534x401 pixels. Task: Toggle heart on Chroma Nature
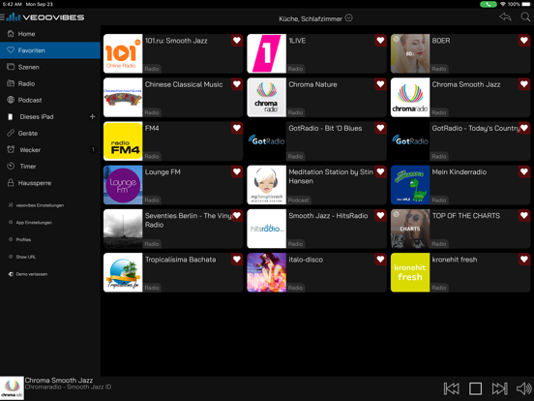point(380,84)
